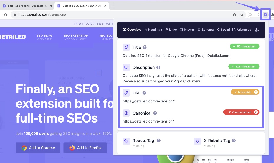This screenshot has height=163, width=274.
Task: Open a new browser tab
Action: (114, 6)
